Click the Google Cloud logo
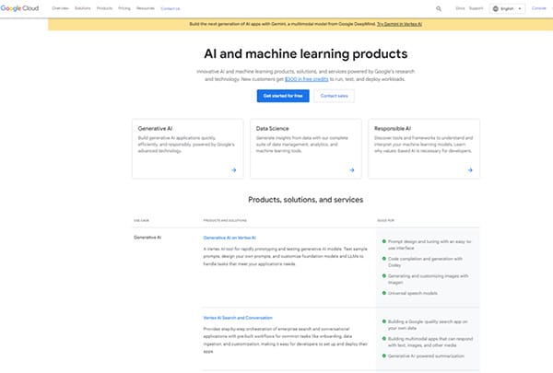 [19, 8]
